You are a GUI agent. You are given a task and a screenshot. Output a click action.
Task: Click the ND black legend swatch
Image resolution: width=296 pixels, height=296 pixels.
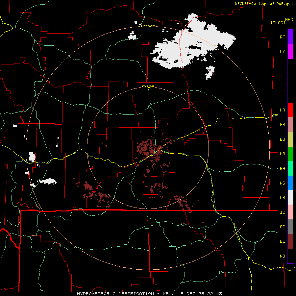(x=290, y=256)
